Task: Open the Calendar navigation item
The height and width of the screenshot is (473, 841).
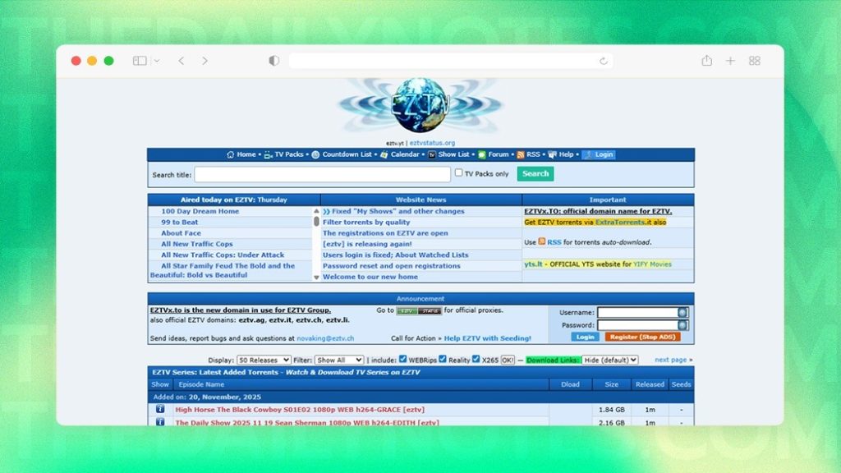Action: pos(404,154)
